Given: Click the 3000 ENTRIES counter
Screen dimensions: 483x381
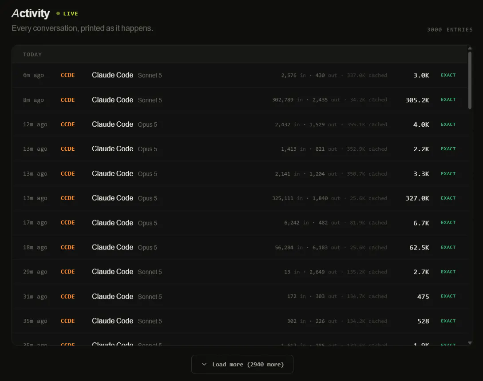Looking at the screenshot, I should point(450,30).
